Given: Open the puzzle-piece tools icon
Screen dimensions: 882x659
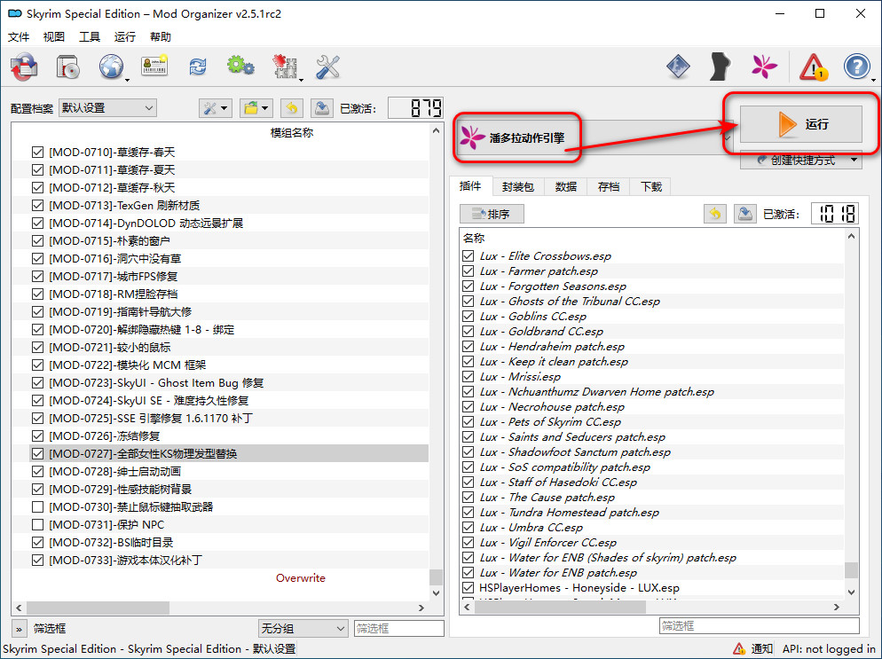Looking at the screenshot, I should pos(283,67).
